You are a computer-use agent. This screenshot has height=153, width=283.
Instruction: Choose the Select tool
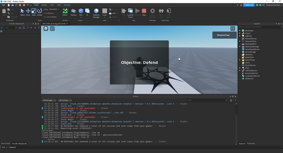click(22, 12)
